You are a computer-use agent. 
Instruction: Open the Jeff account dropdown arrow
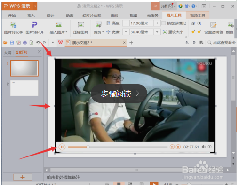click(175, 6)
